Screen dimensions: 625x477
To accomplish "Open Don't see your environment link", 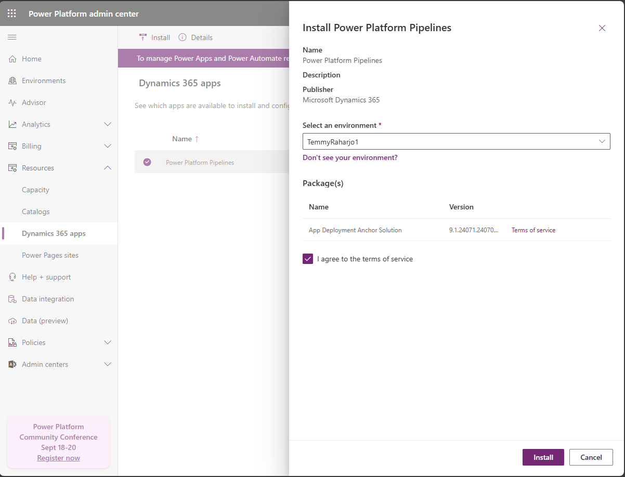I will pos(350,157).
